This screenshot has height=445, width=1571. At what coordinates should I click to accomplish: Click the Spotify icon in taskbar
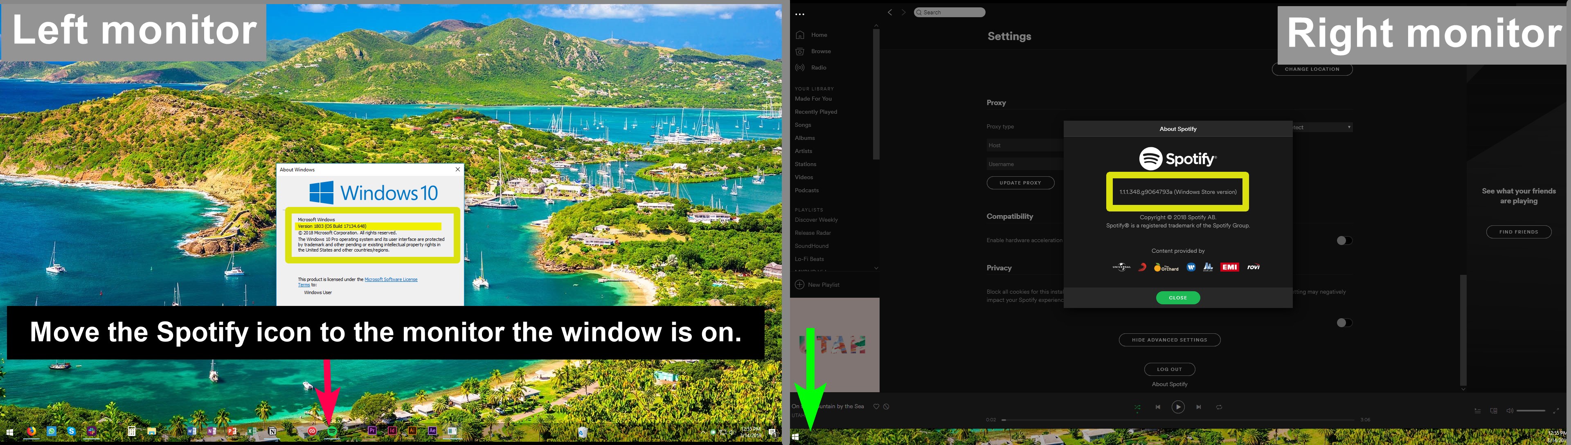pos(332,431)
